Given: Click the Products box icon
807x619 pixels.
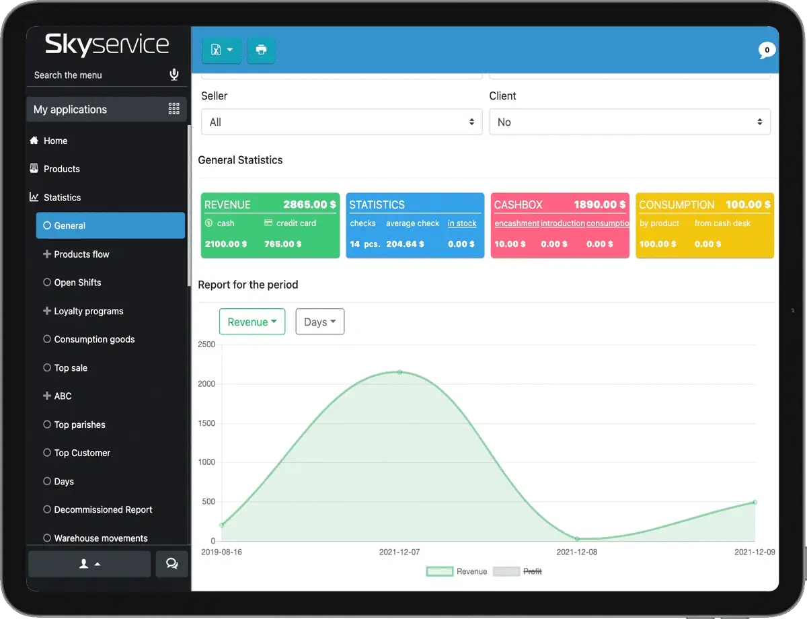Looking at the screenshot, I should coord(34,169).
